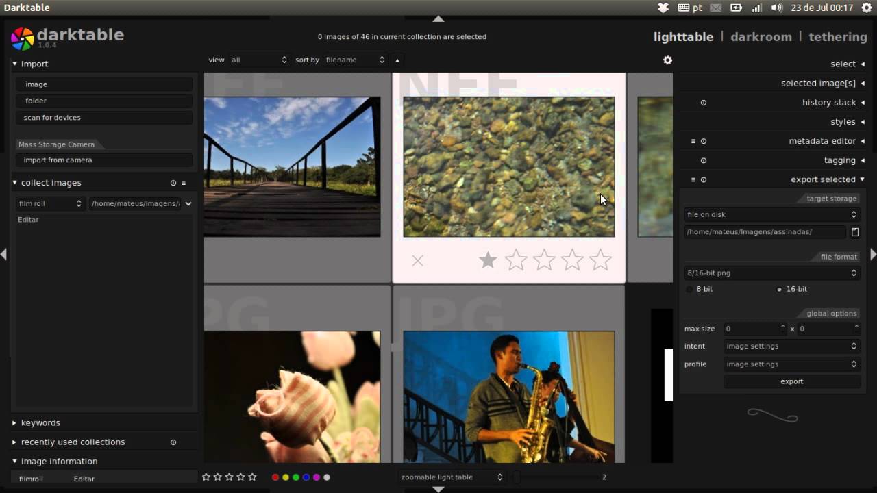Expand the recently used collections panel
The image size is (877, 493).
pos(73,442)
